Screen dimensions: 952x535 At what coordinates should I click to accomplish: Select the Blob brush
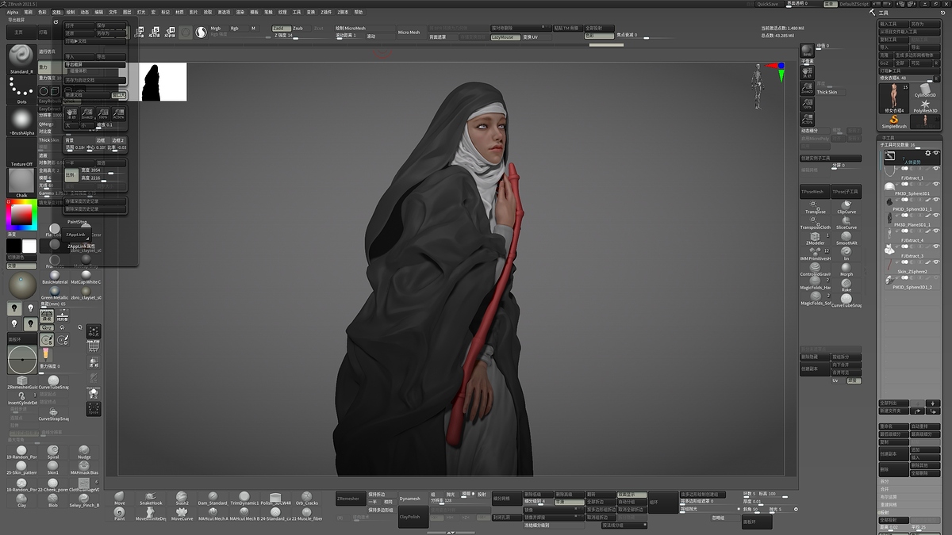[x=53, y=499]
